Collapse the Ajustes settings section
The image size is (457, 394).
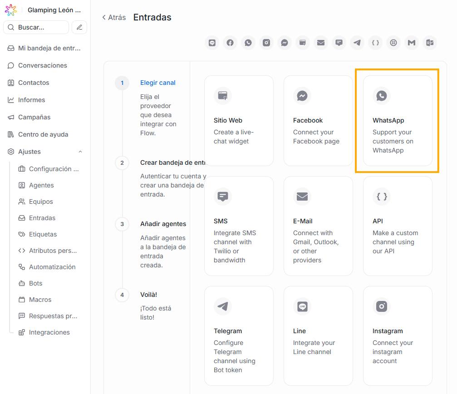point(80,152)
